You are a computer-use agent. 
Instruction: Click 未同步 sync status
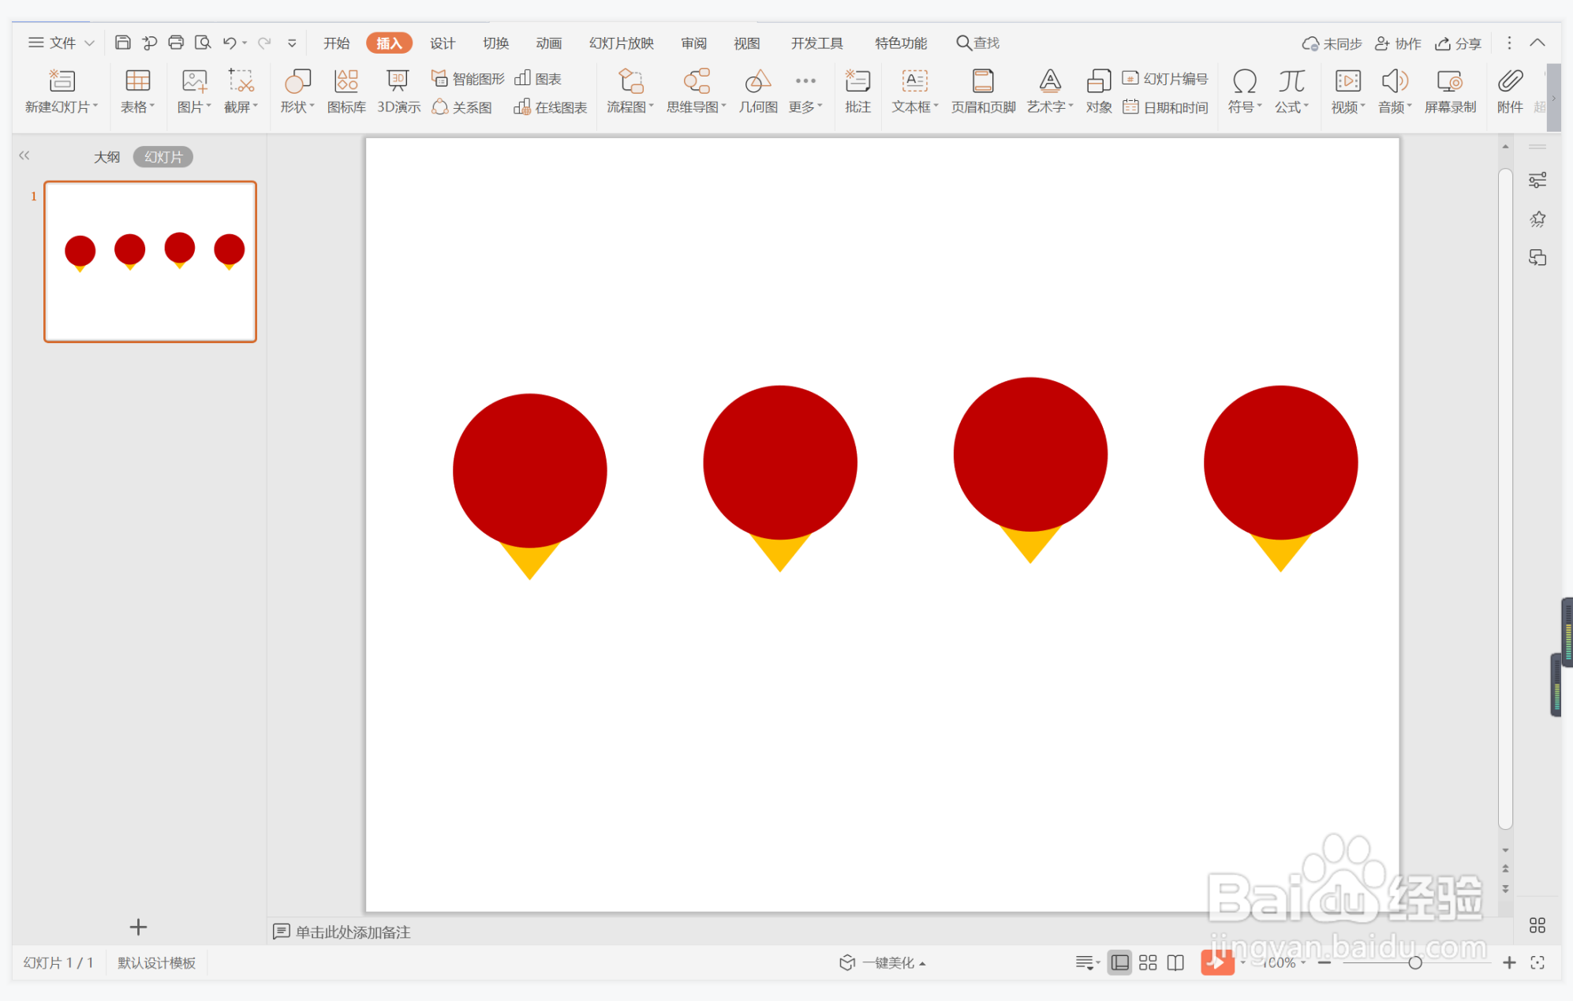click(1332, 43)
